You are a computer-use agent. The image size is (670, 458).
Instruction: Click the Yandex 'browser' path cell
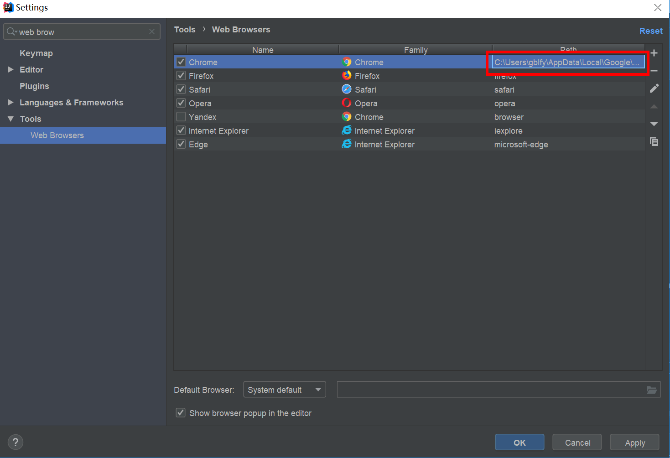coord(568,117)
